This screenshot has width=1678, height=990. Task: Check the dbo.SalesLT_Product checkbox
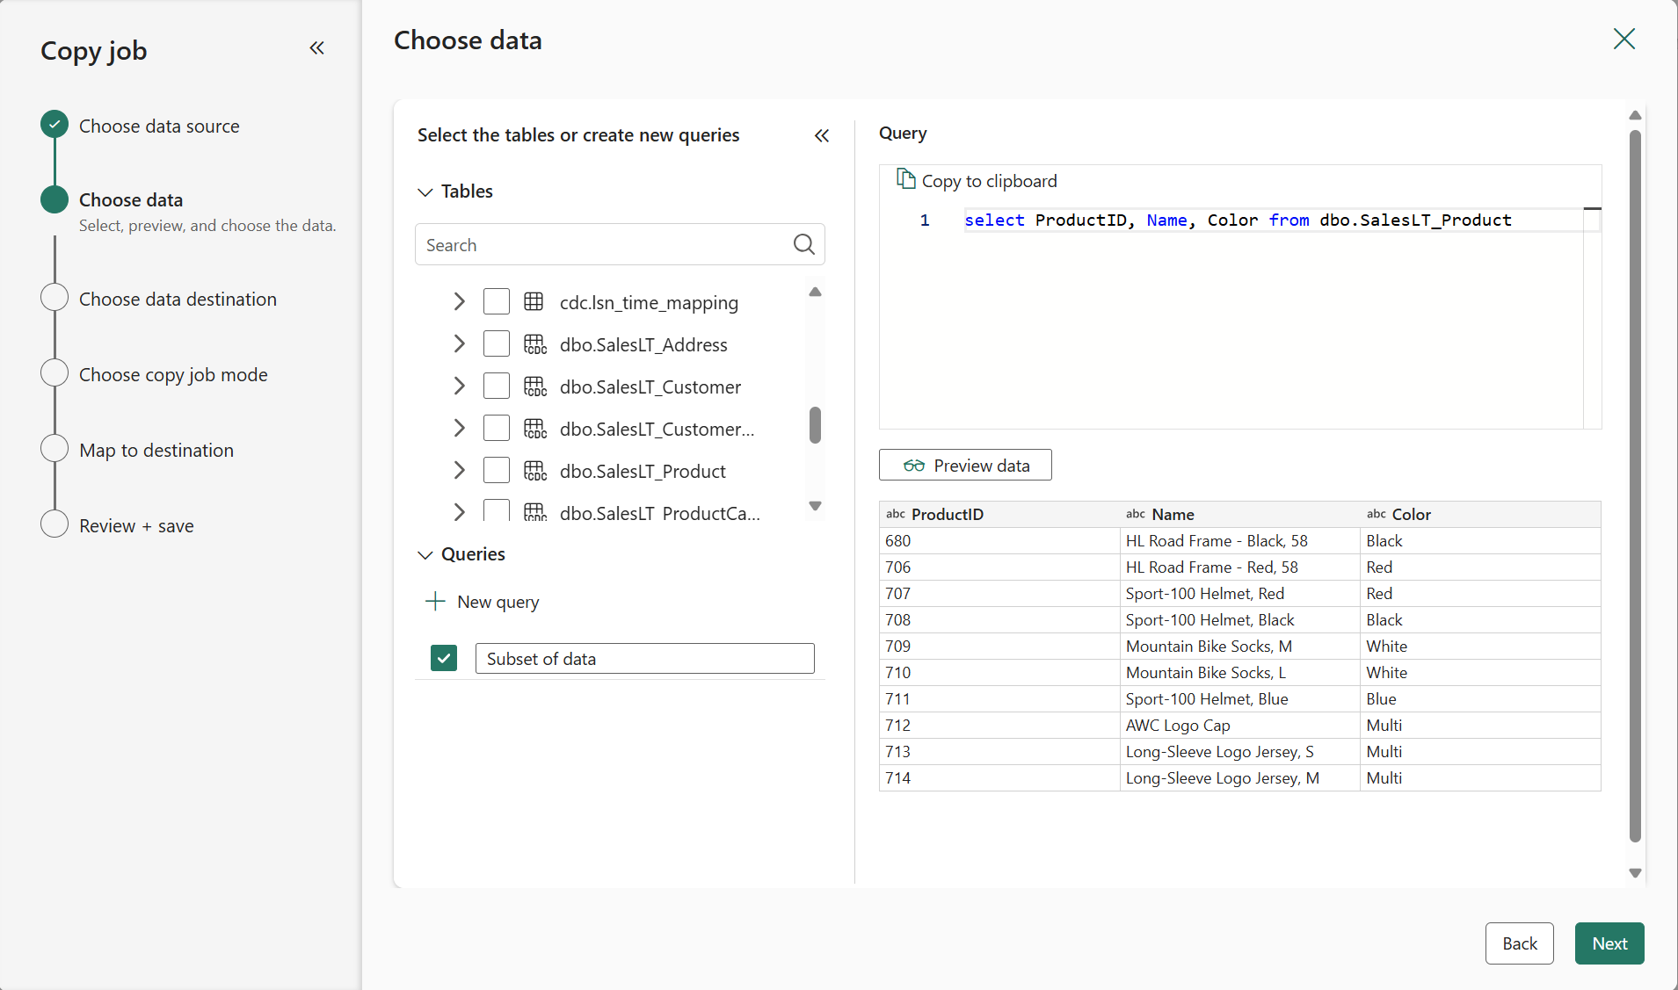[497, 471]
